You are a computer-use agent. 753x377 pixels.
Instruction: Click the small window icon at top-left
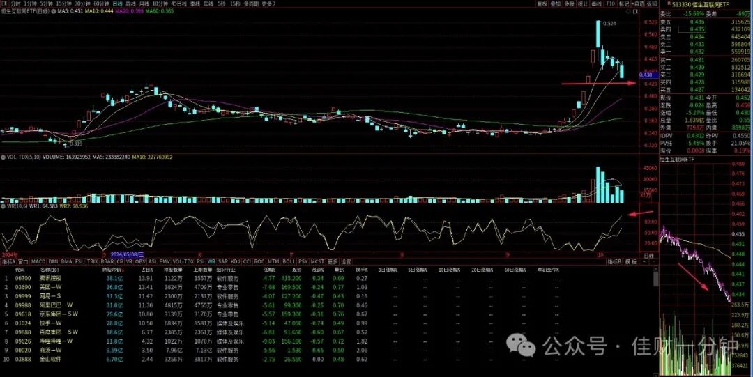pyautogui.click(x=4, y=3)
